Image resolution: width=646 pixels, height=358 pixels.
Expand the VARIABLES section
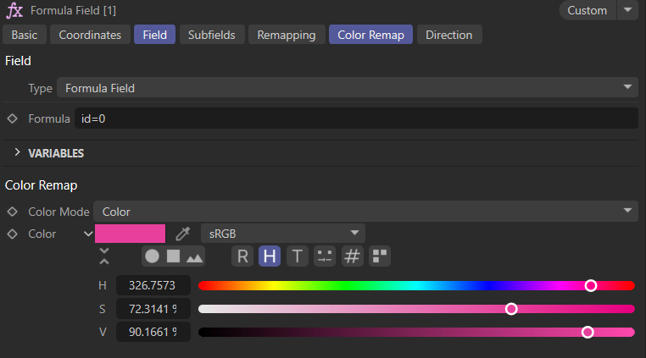[x=17, y=153]
